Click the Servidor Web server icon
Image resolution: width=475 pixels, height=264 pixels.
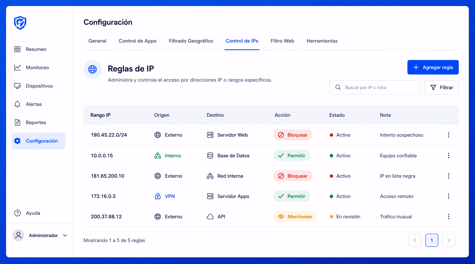point(210,135)
